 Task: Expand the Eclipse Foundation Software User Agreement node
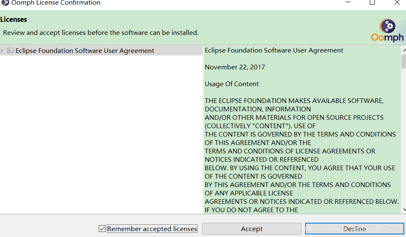coord(2,51)
